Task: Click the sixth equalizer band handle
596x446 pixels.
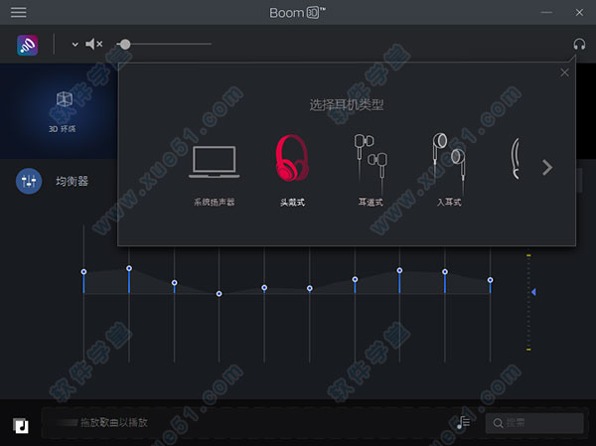Action: (309, 289)
